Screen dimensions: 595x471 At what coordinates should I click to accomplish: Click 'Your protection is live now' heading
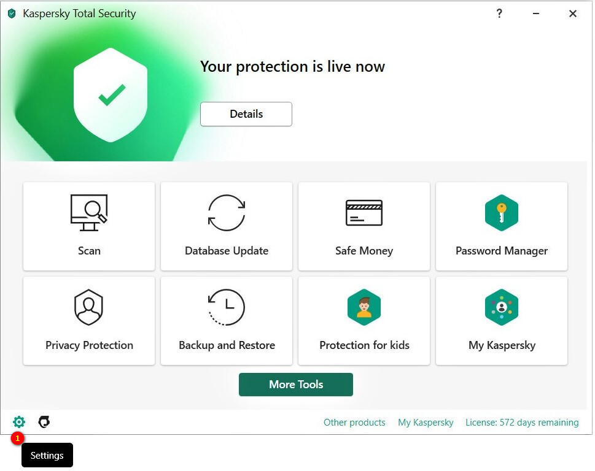292,67
